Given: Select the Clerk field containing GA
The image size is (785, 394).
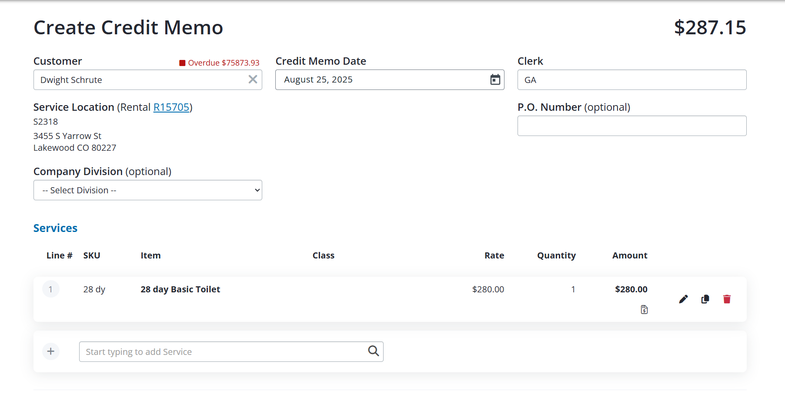Looking at the screenshot, I should (631, 79).
